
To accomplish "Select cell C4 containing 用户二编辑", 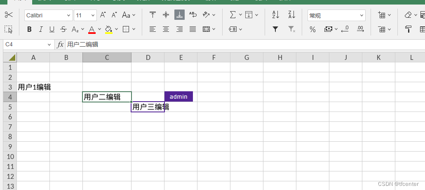I will pos(107,97).
